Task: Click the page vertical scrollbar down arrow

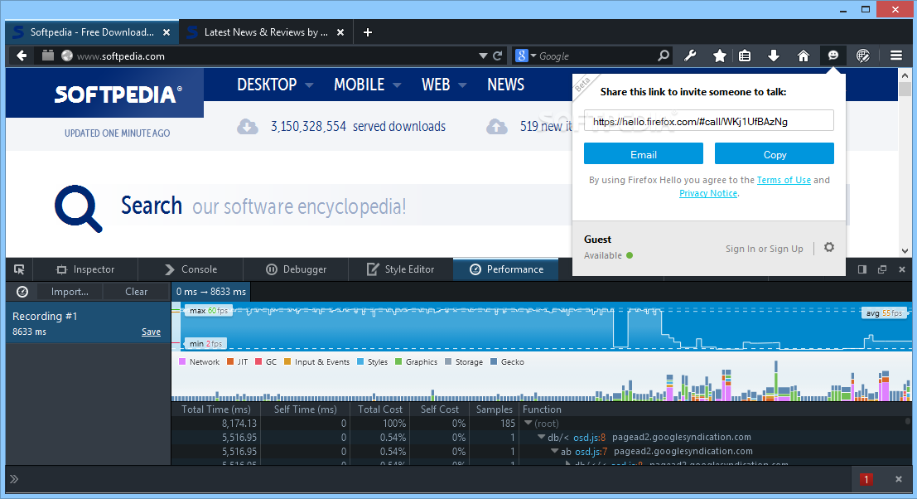Action: 905,250
